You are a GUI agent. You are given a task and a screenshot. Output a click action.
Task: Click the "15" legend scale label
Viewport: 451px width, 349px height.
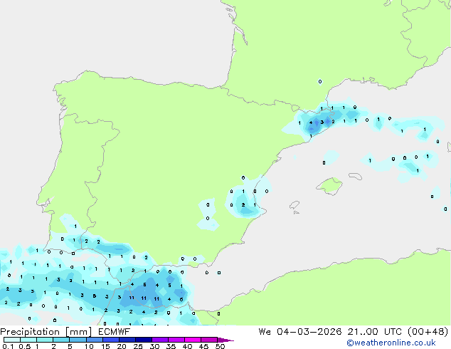tap(105, 346)
